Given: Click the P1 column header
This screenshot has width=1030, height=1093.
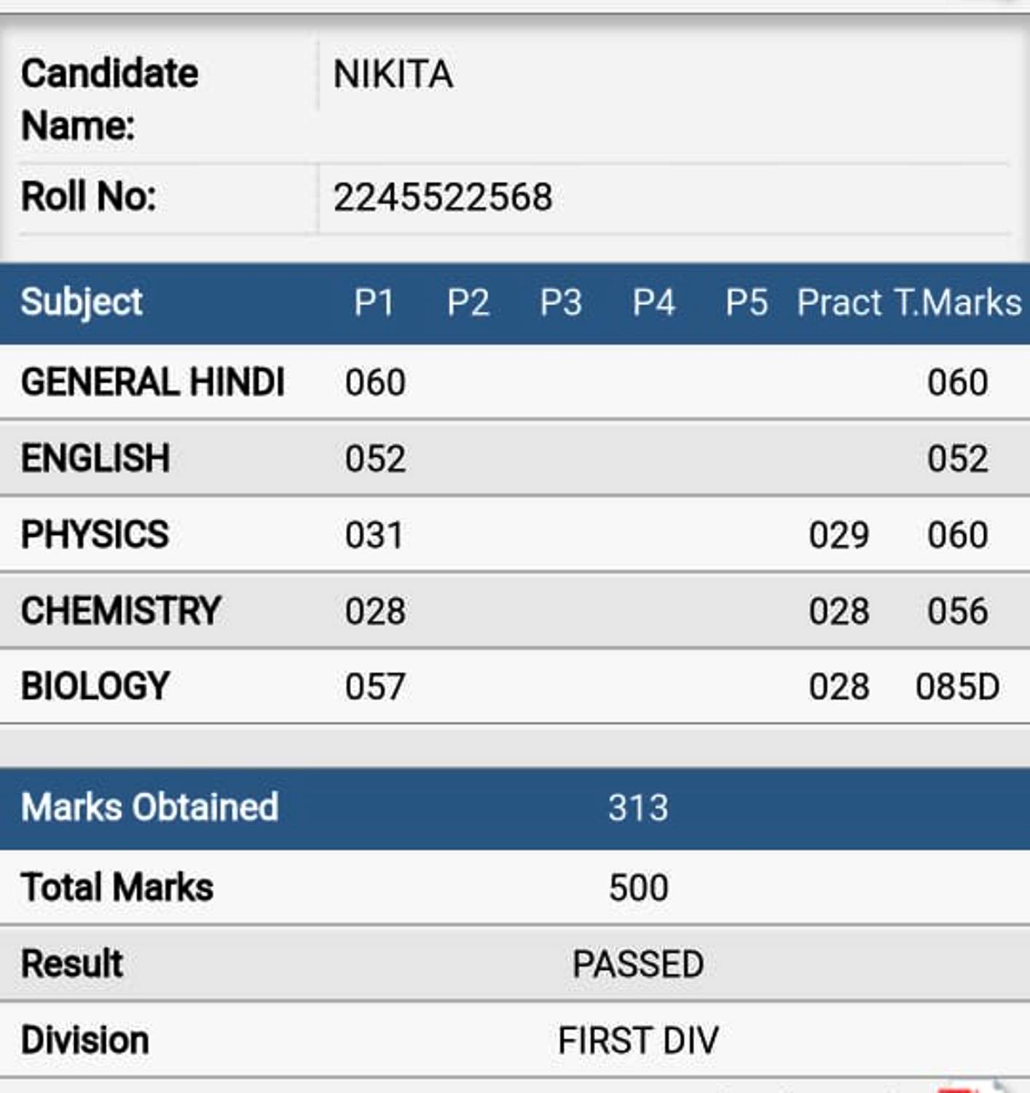Looking at the screenshot, I should [374, 302].
